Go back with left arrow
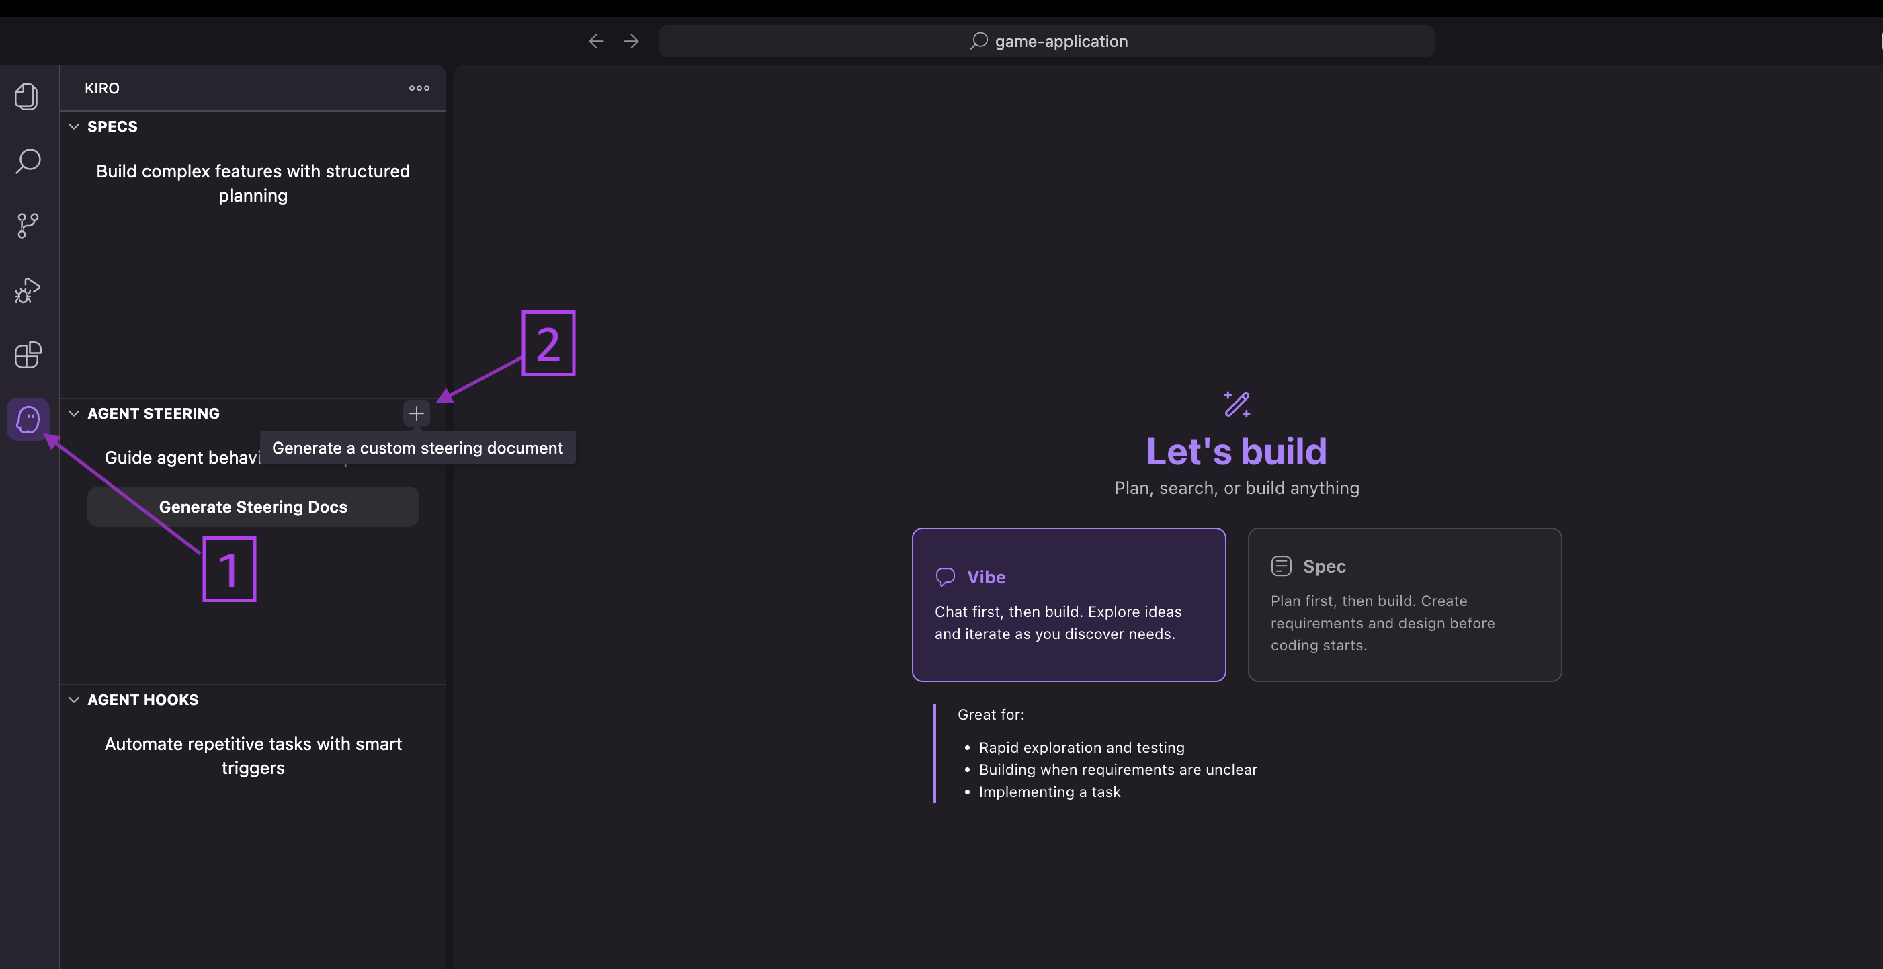The height and width of the screenshot is (969, 1883). point(596,42)
